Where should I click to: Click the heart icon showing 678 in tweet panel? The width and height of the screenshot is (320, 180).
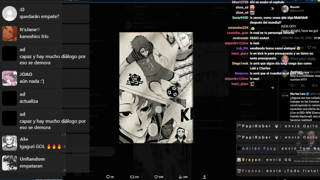pyautogui.click(x=309, y=47)
